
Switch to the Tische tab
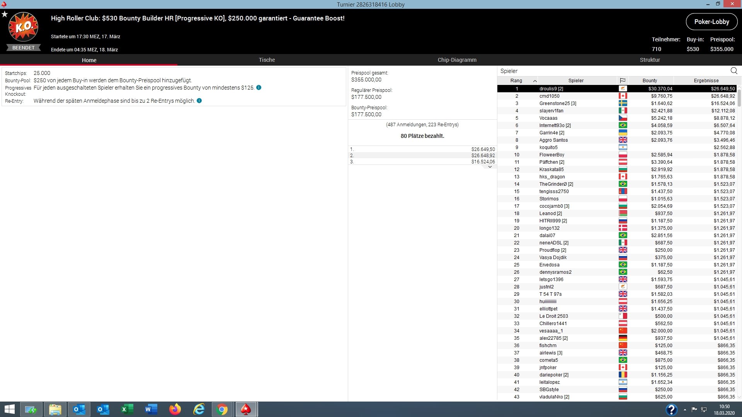coord(267,60)
